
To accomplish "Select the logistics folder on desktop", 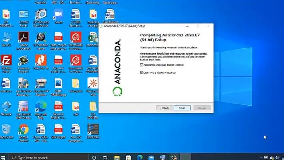I will [x=76, y=85].
